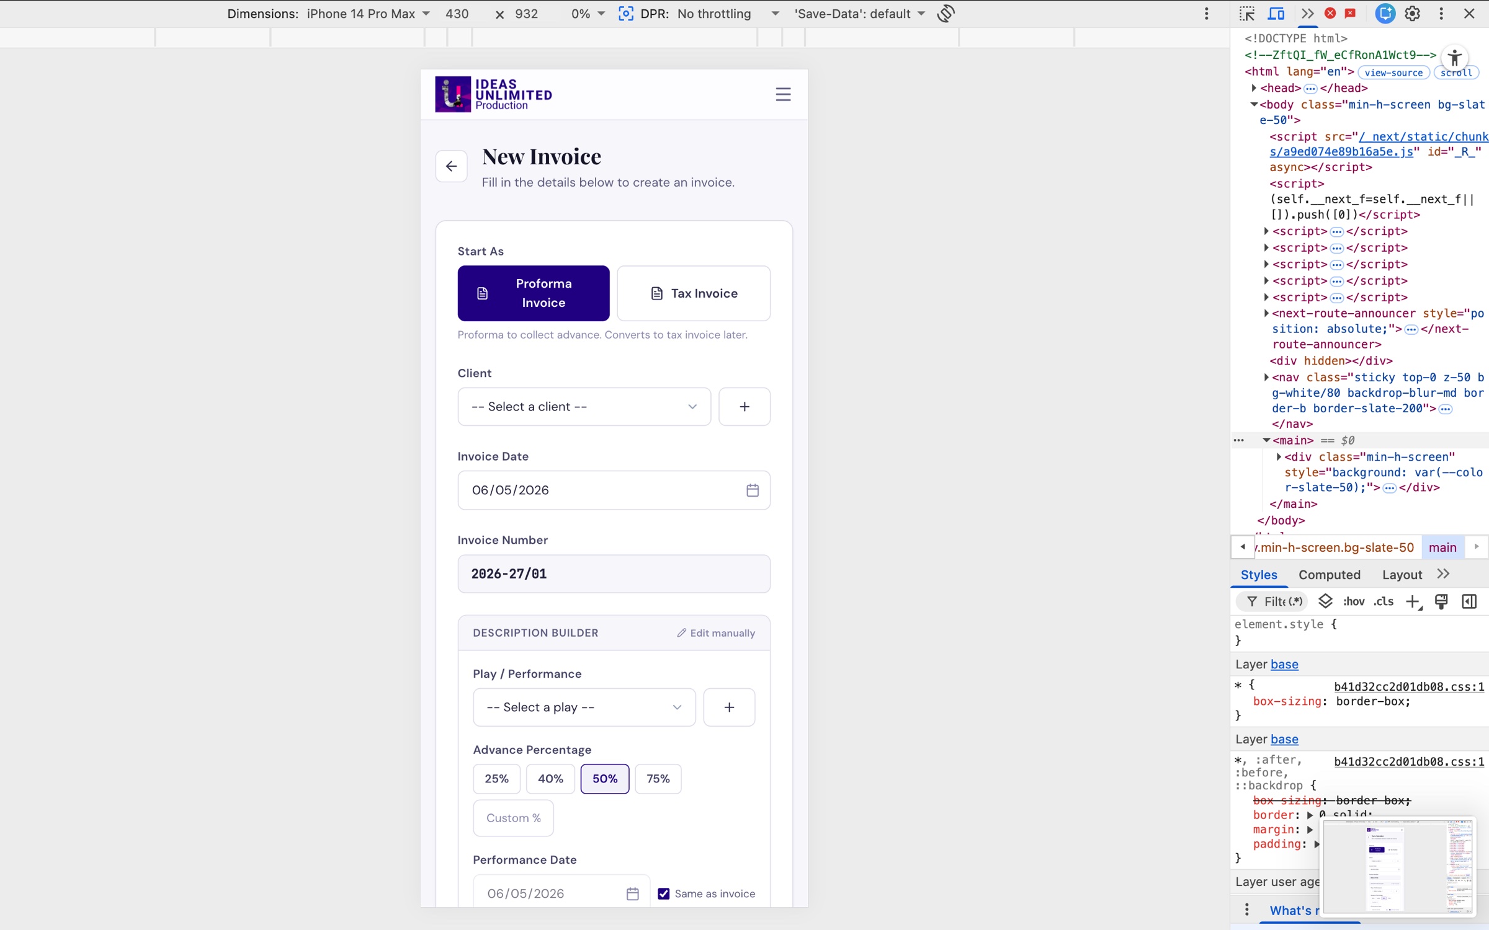This screenshot has height=930, width=1489.
Task: Click the breadcrumb right scroll arrow
Action: pyautogui.click(x=1477, y=547)
